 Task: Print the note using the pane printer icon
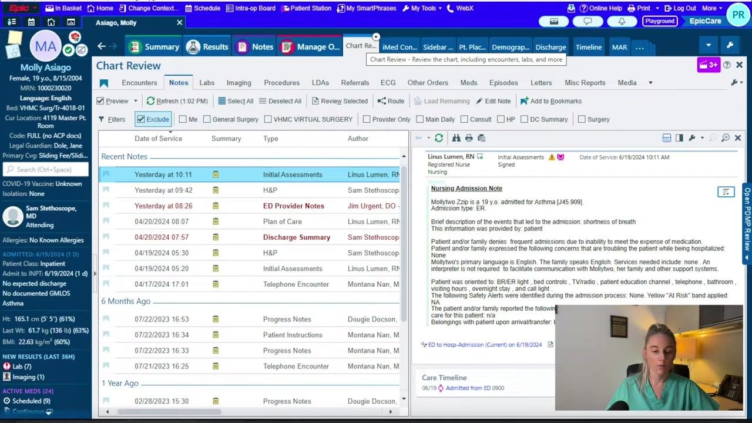click(x=469, y=138)
